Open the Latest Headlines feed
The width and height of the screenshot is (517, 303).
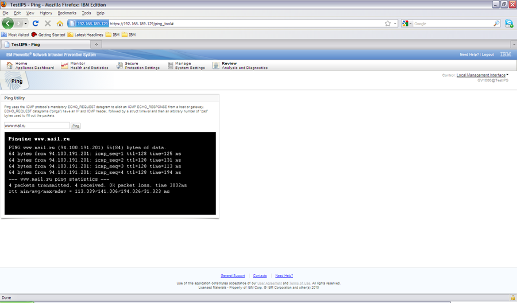tap(86, 34)
